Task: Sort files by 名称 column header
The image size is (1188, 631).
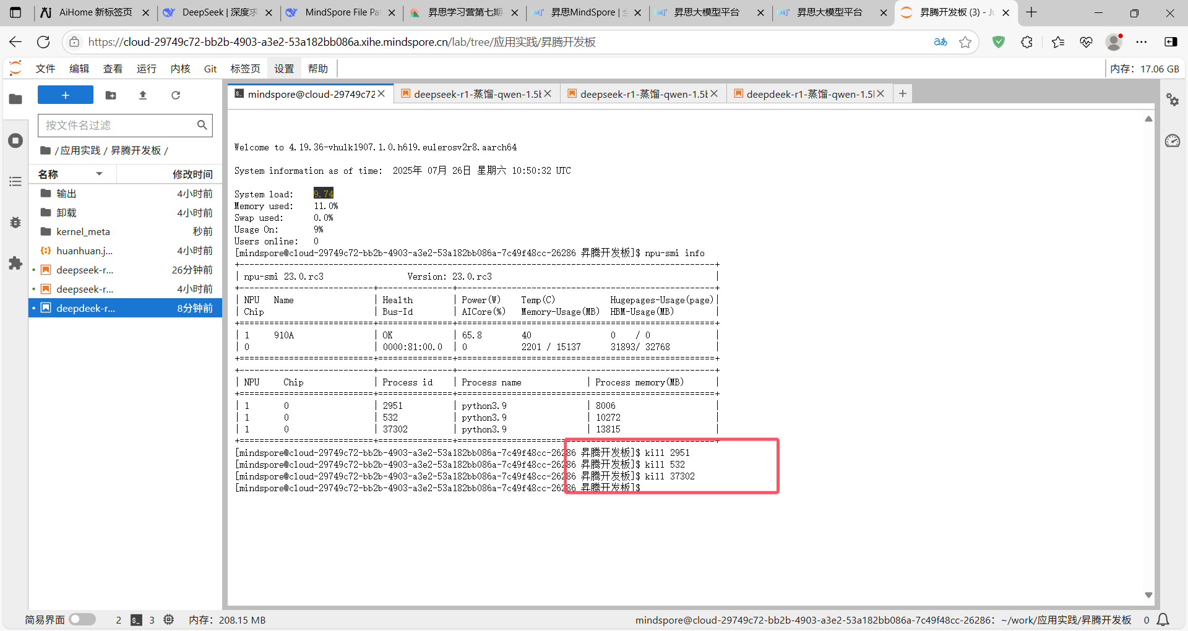Action: pos(48,174)
